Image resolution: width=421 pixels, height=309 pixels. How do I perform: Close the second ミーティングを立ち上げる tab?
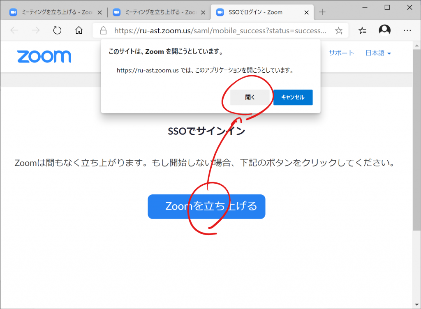coord(203,12)
